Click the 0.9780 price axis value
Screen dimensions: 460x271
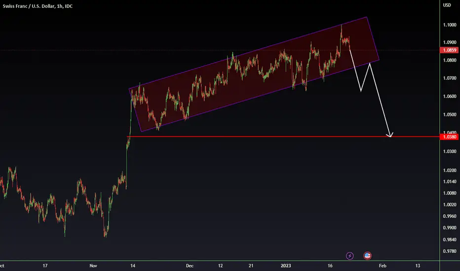click(x=450, y=251)
